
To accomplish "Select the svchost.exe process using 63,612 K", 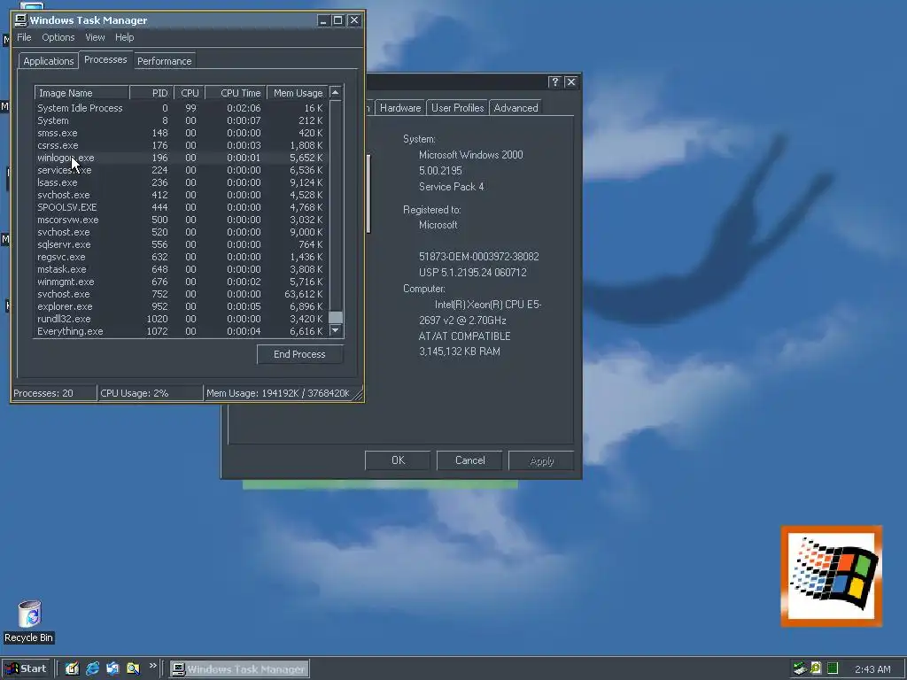I will pos(181,294).
